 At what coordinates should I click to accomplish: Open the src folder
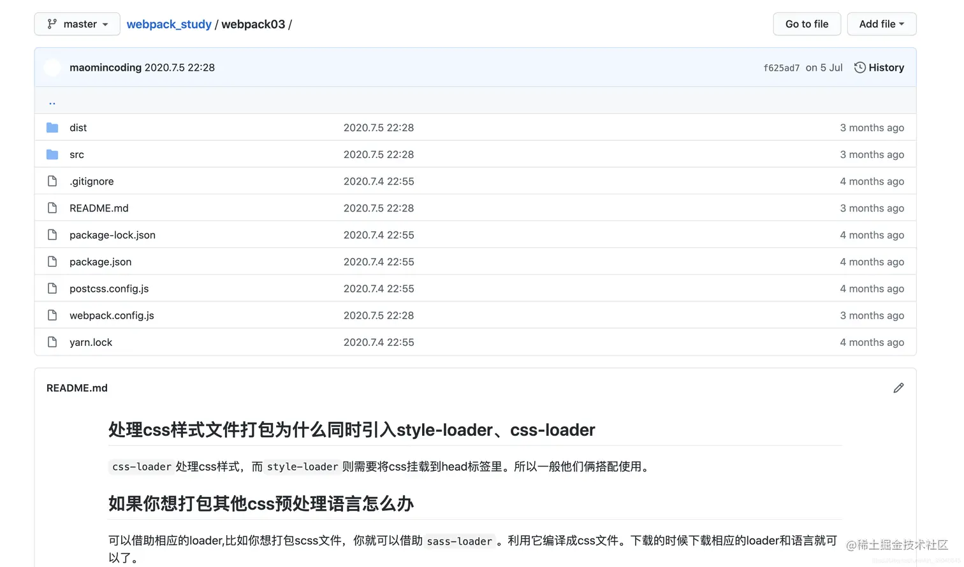77,154
